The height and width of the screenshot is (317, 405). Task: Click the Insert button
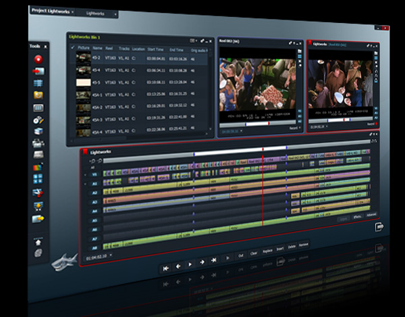[x=280, y=249]
